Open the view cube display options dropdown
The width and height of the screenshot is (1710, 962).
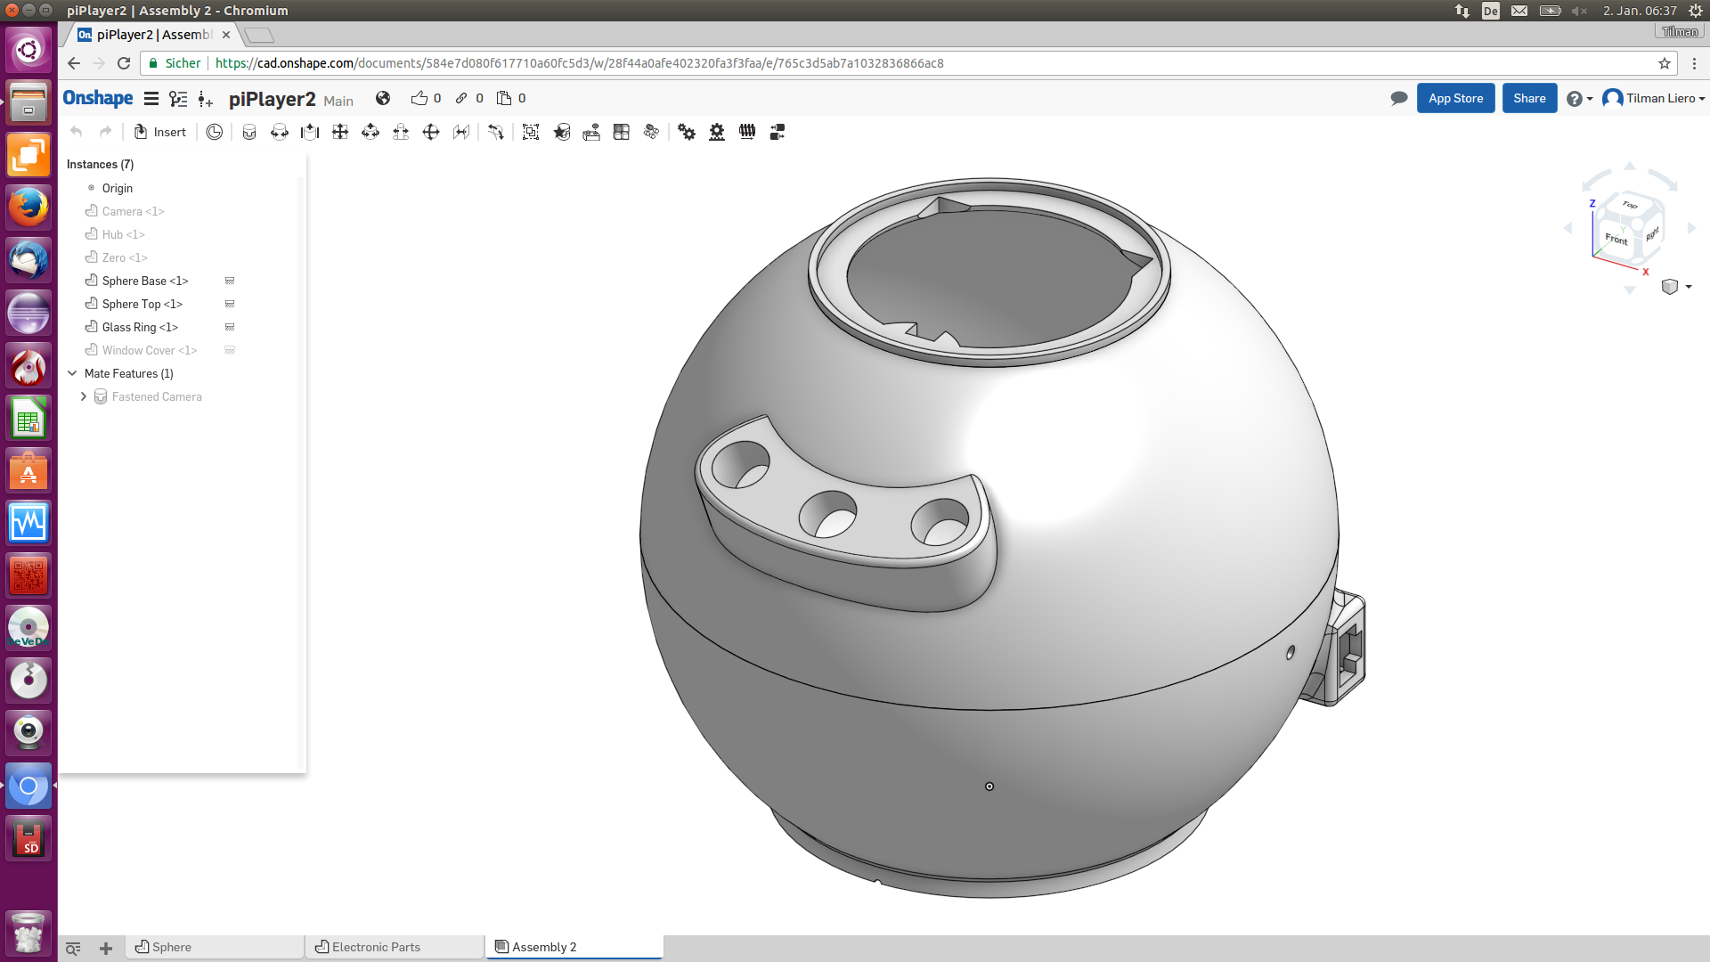click(x=1676, y=287)
